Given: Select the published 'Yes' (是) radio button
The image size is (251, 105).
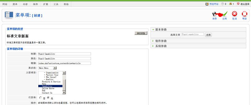Looking at the screenshot, I should pos(48,98).
